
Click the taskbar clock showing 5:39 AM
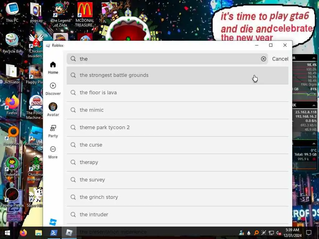pyautogui.click(x=292, y=233)
